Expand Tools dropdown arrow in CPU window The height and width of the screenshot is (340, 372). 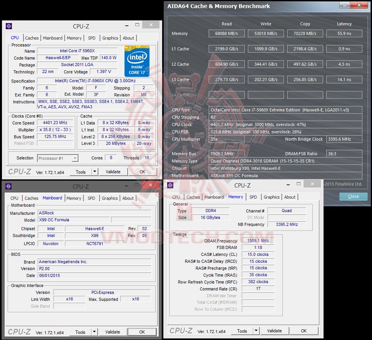click(95, 171)
